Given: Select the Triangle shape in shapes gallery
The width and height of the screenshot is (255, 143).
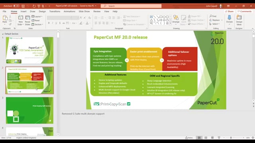Looking at the screenshot, I should [151, 20].
